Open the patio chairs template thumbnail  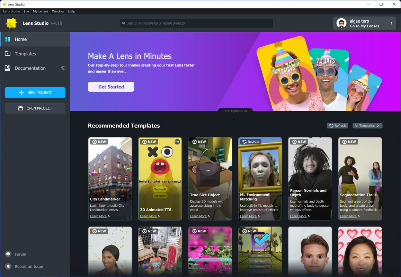coord(160,252)
